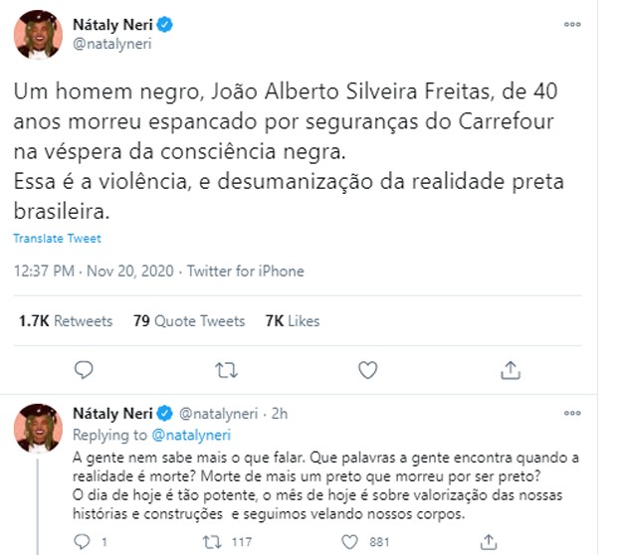Open the @natalyneri handle under the main name
Screen dimensions: 617x555
[111, 45]
